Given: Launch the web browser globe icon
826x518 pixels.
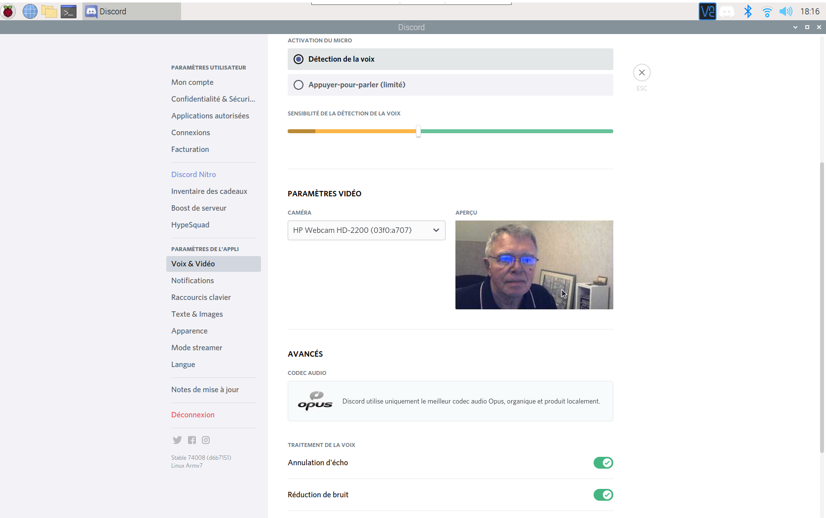Looking at the screenshot, I should [x=30, y=11].
